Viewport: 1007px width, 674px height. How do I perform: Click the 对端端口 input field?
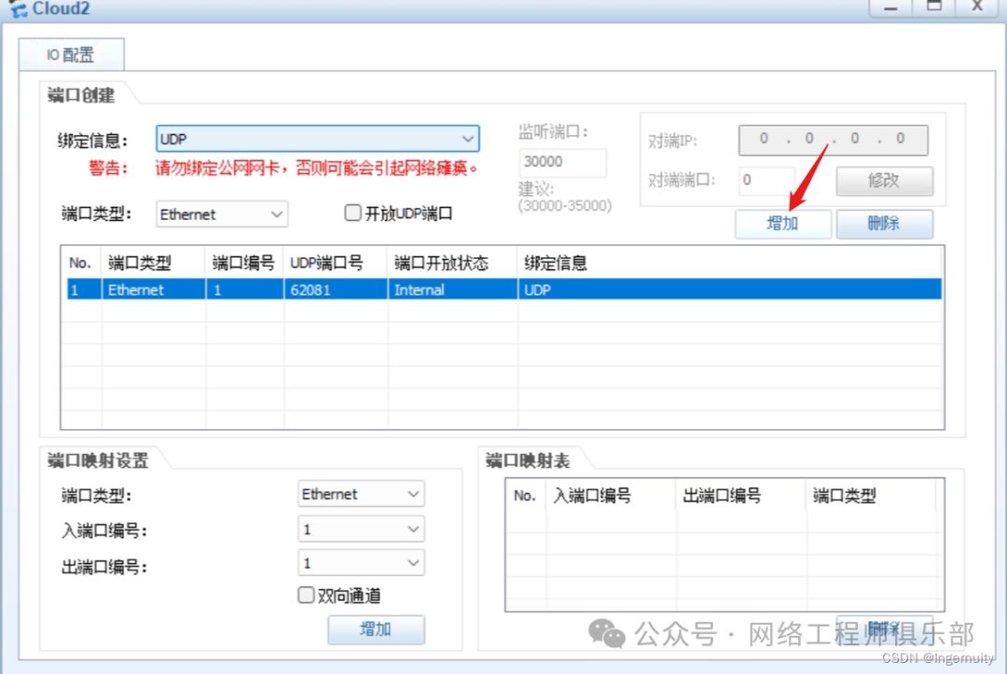[x=766, y=180]
